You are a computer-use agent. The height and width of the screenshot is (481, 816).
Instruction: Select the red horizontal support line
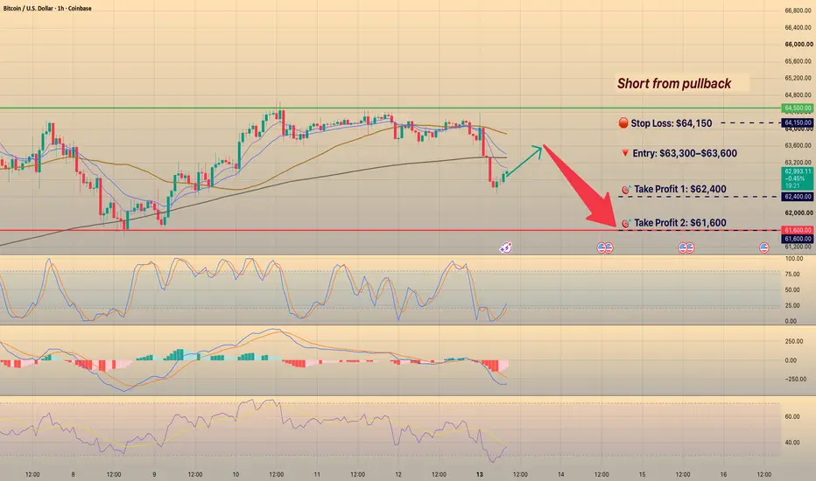390,230
